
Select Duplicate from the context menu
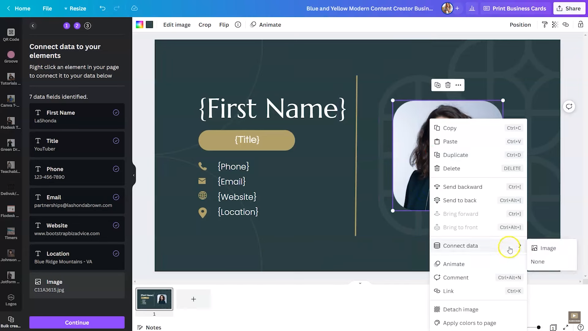[x=455, y=155]
